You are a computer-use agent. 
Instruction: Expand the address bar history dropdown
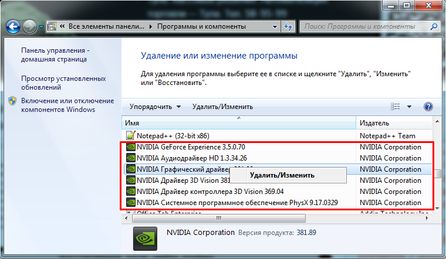(275, 27)
